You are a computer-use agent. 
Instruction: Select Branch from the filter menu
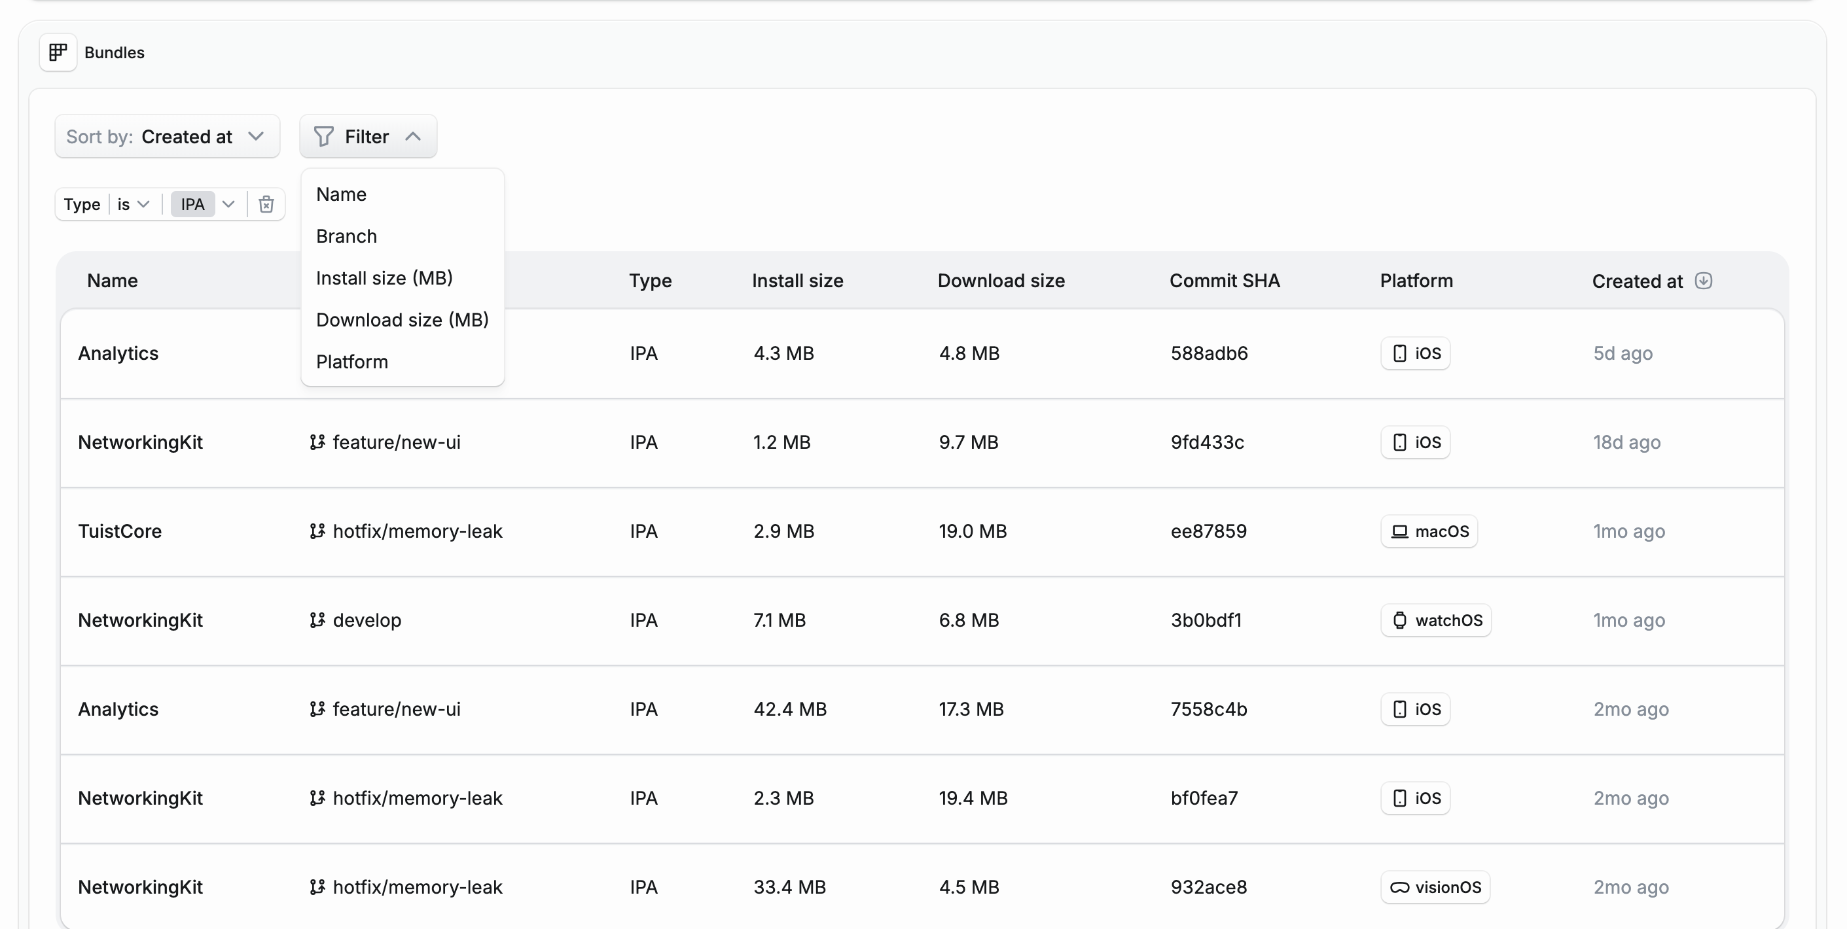click(x=346, y=236)
